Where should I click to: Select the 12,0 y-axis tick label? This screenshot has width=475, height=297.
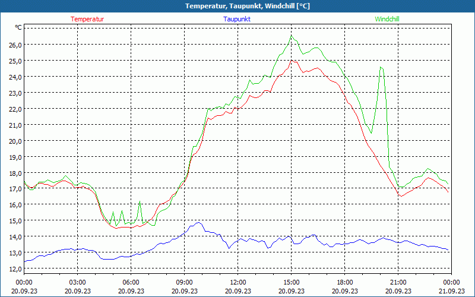pos(15,269)
